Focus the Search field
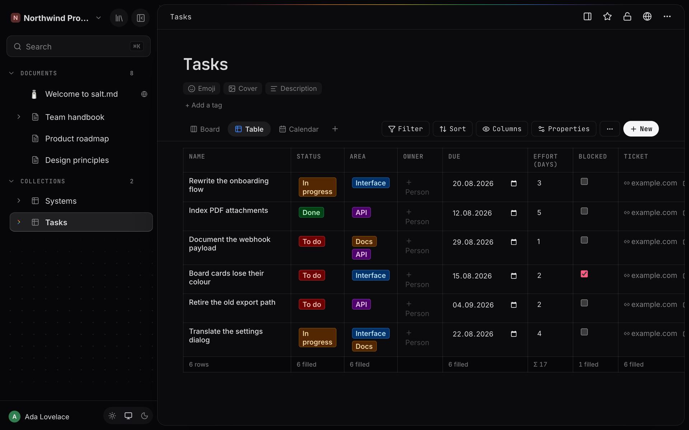 [79, 46]
